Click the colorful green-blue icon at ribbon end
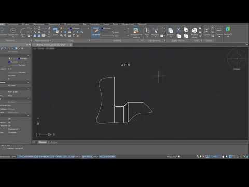This screenshot has width=249, height=187. 228,30
